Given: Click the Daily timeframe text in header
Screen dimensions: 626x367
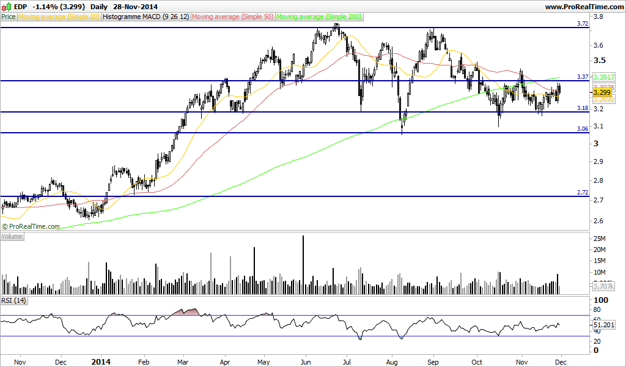Looking at the screenshot, I should click(x=99, y=7).
